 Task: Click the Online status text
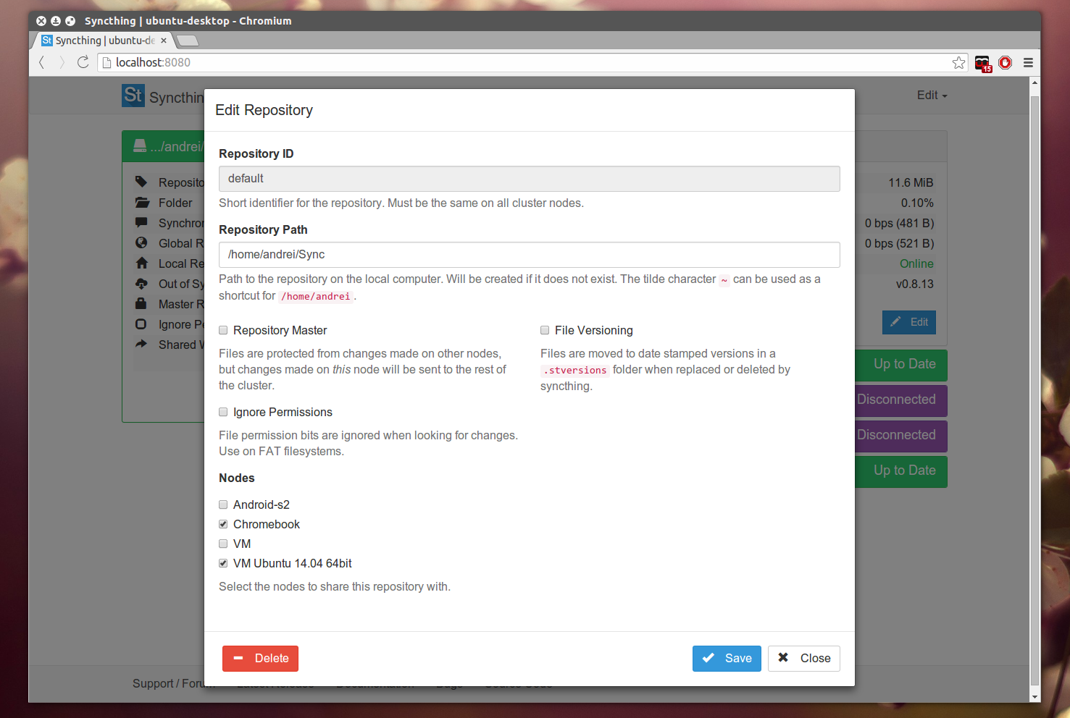coord(916,263)
